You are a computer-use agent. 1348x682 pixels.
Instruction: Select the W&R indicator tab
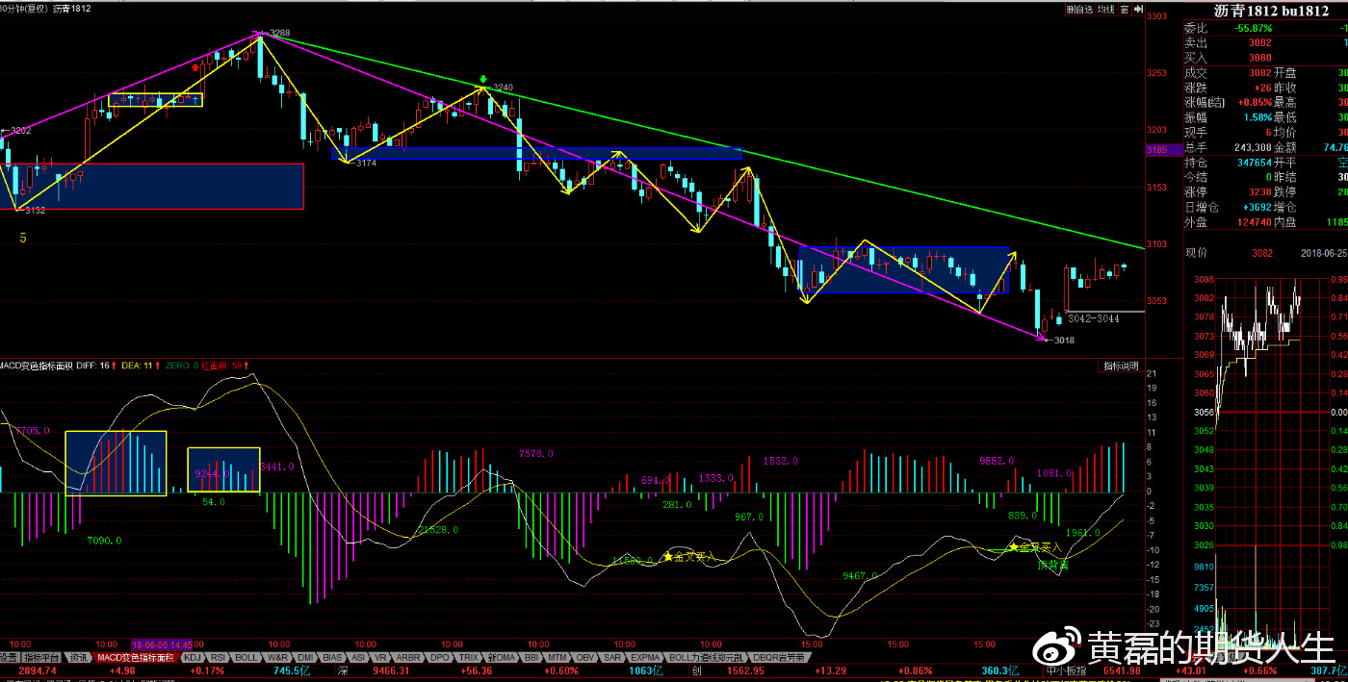tap(278, 658)
